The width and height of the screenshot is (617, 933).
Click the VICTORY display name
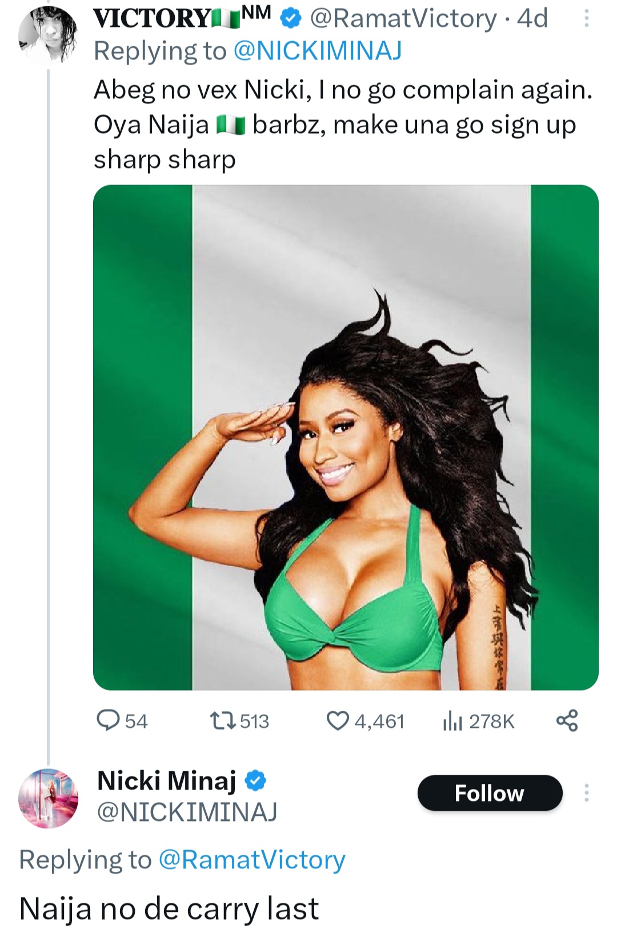click(x=151, y=19)
